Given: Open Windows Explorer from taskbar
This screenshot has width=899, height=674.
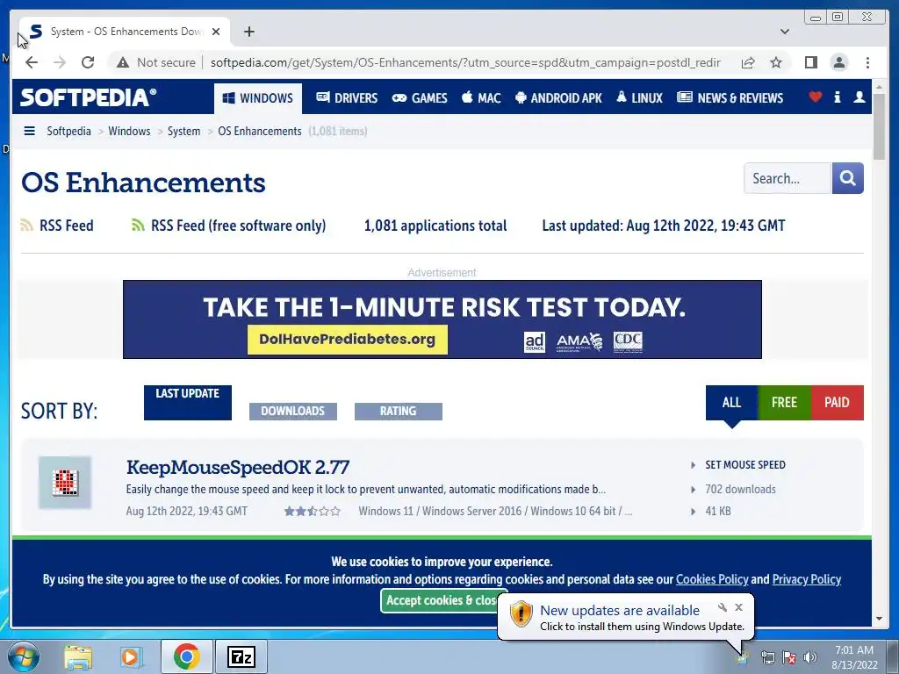Looking at the screenshot, I should coord(78,656).
